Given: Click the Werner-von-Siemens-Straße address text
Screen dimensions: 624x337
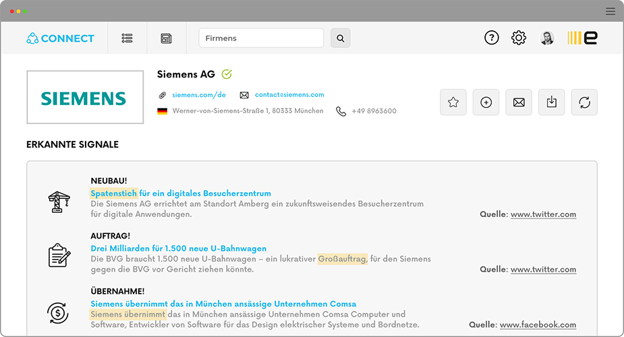Looking at the screenshot, I should pos(248,111).
